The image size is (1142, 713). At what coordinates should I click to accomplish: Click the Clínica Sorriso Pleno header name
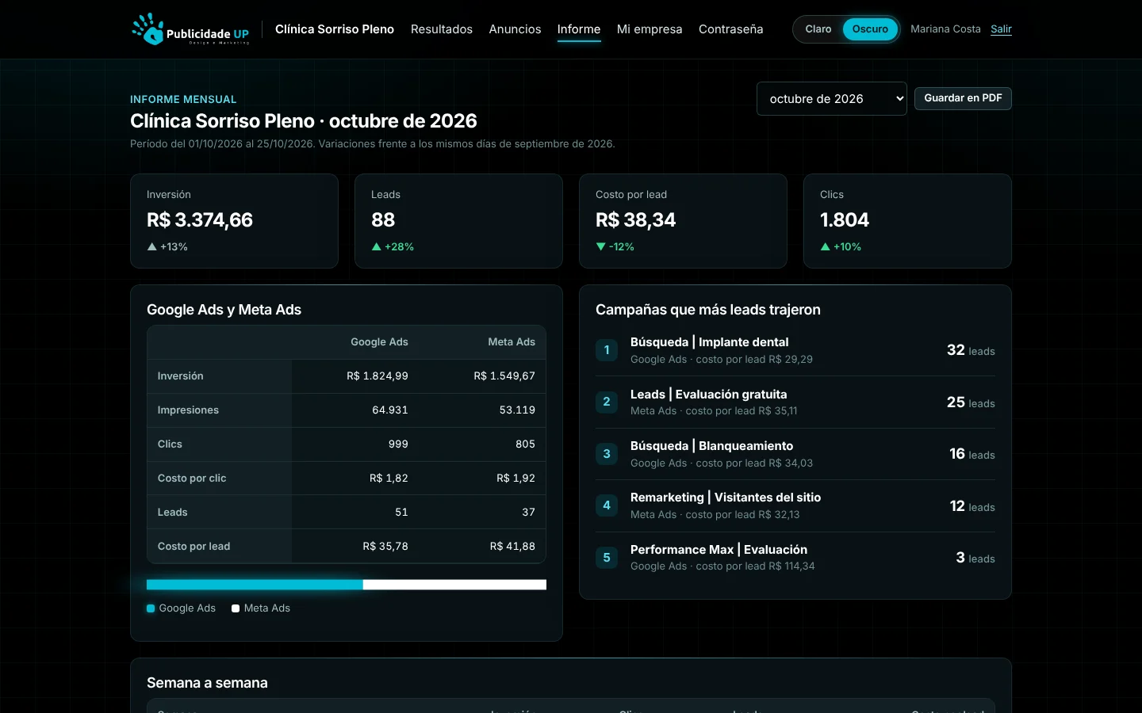335,29
